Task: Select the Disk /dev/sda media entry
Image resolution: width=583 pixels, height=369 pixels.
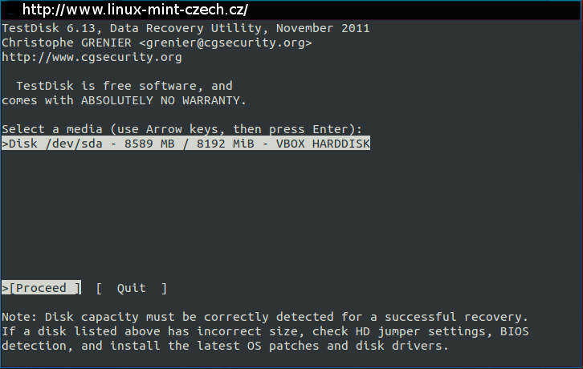Action: tap(185, 144)
